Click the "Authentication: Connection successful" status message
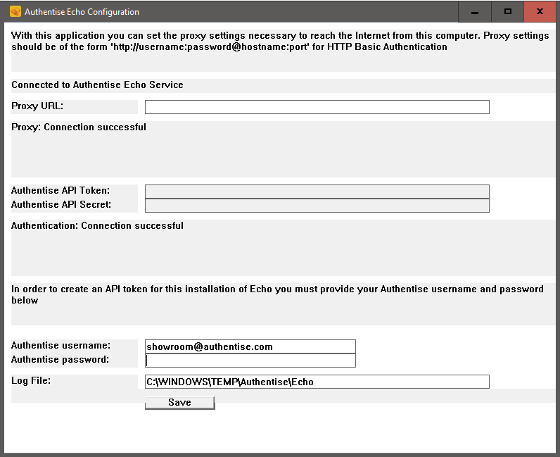Screen dimensions: 560x457 [97, 226]
